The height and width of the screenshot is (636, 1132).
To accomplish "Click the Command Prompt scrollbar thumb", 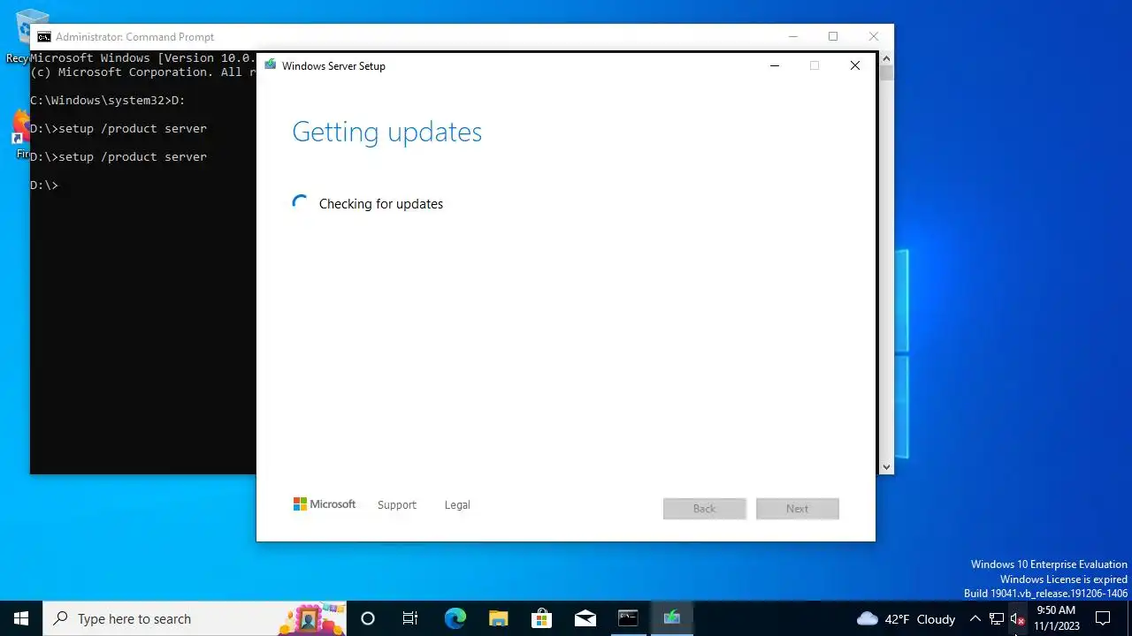I will coord(886,72).
